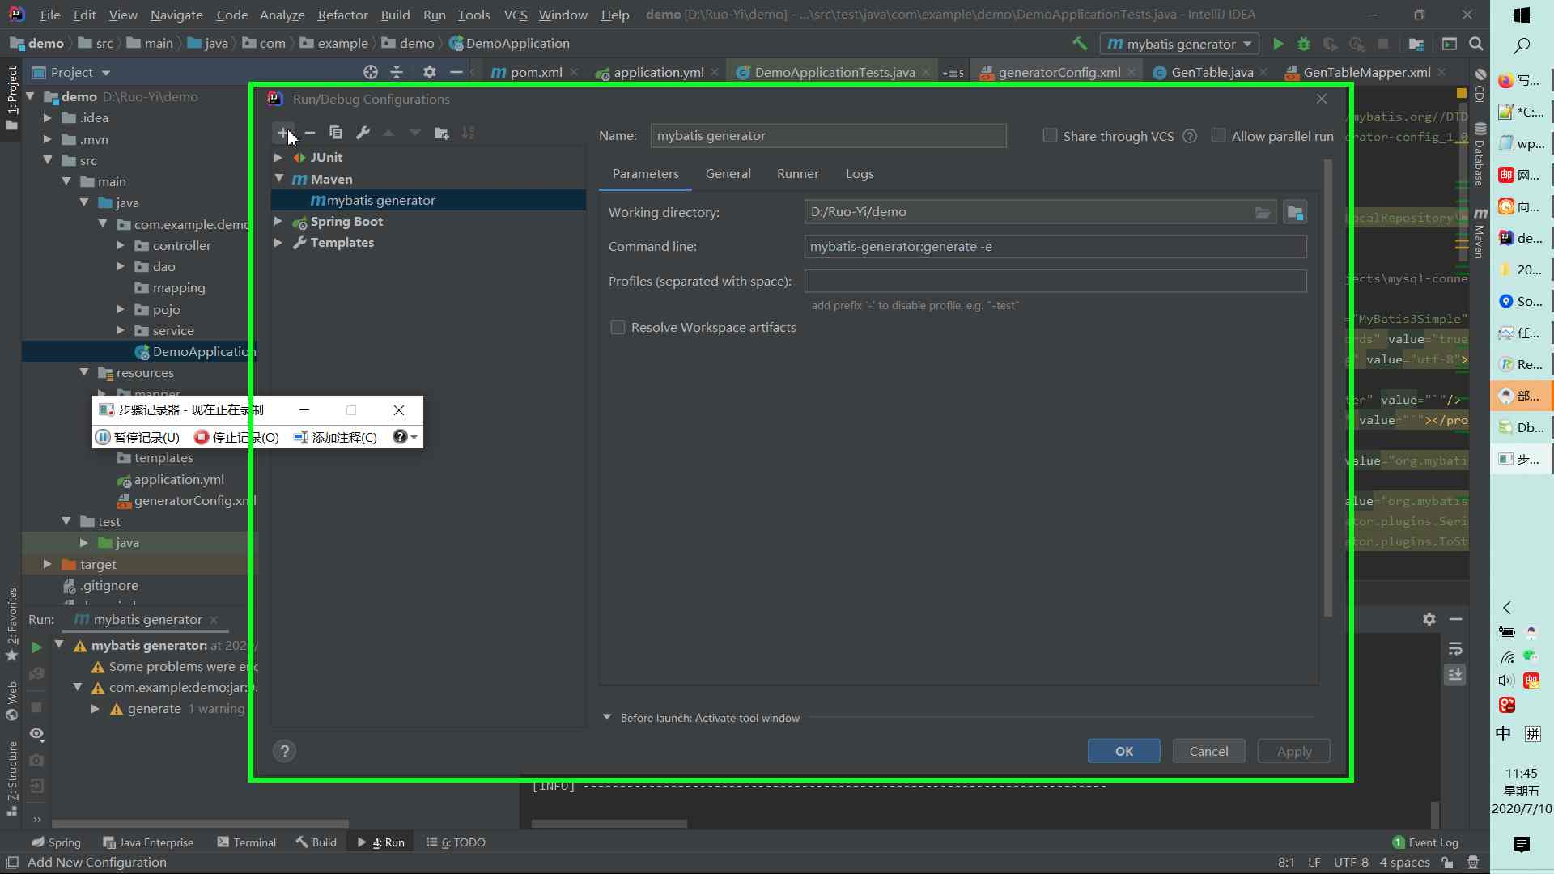Click the Edit Templates wrench icon

click(x=363, y=133)
